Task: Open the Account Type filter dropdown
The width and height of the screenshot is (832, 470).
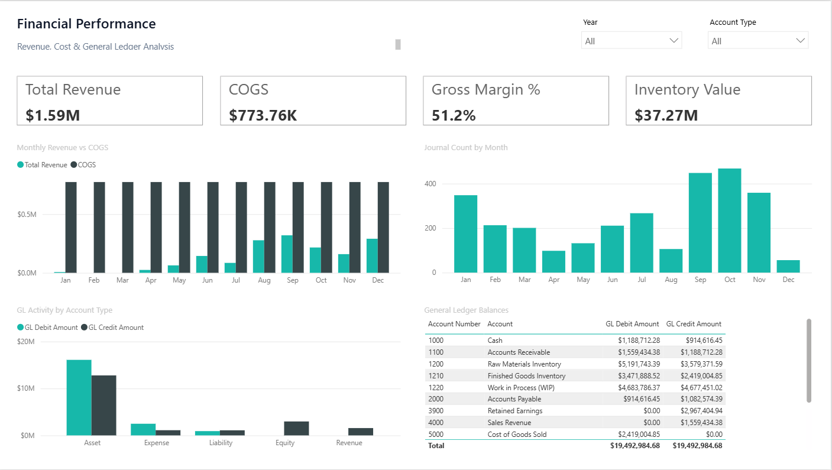Action: pos(758,41)
